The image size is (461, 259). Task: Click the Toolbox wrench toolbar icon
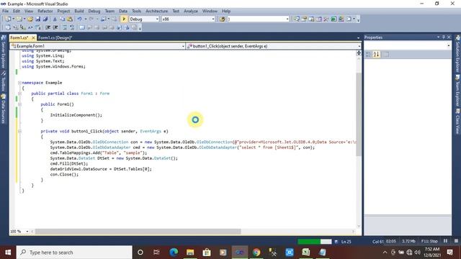(326, 19)
